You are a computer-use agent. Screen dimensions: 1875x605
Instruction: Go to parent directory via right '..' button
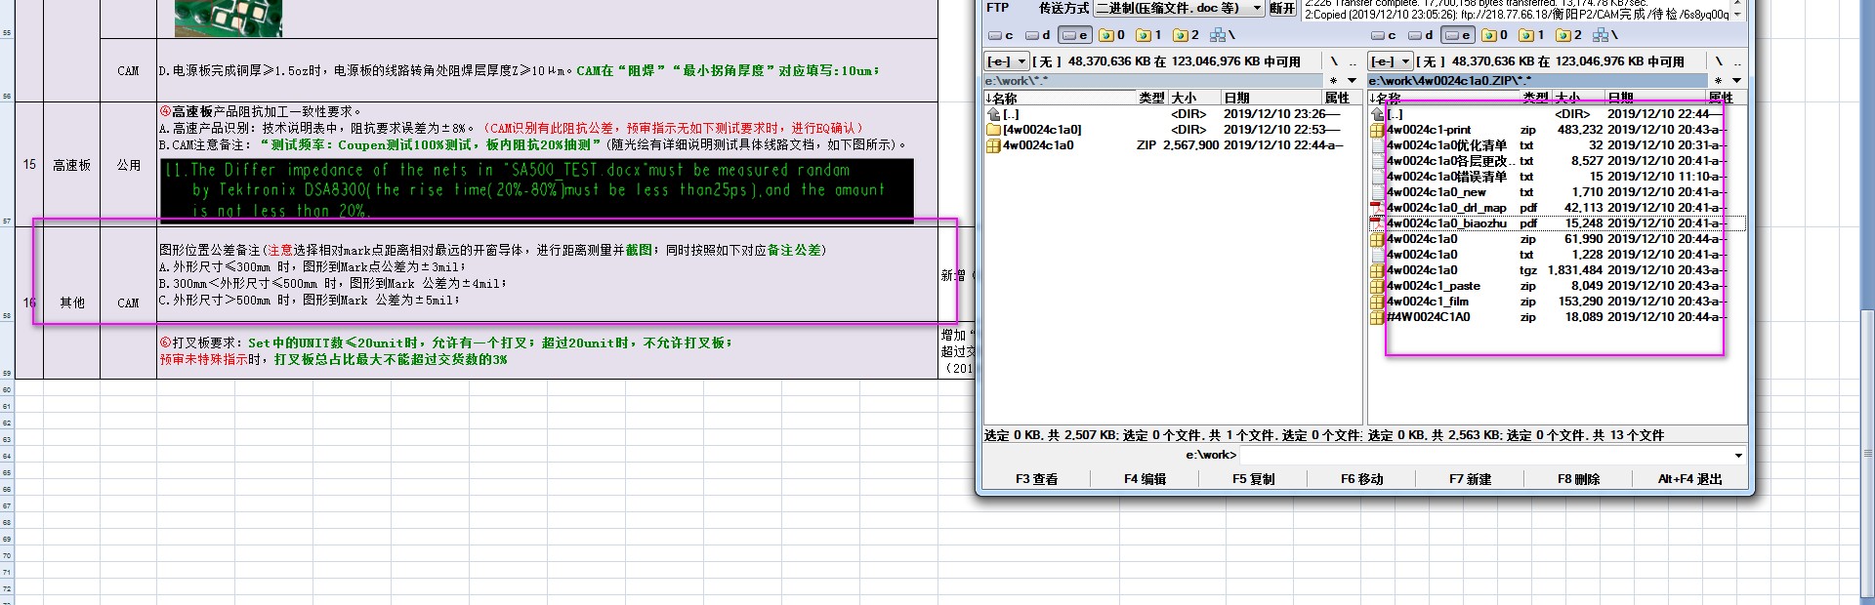tap(1736, 61)
